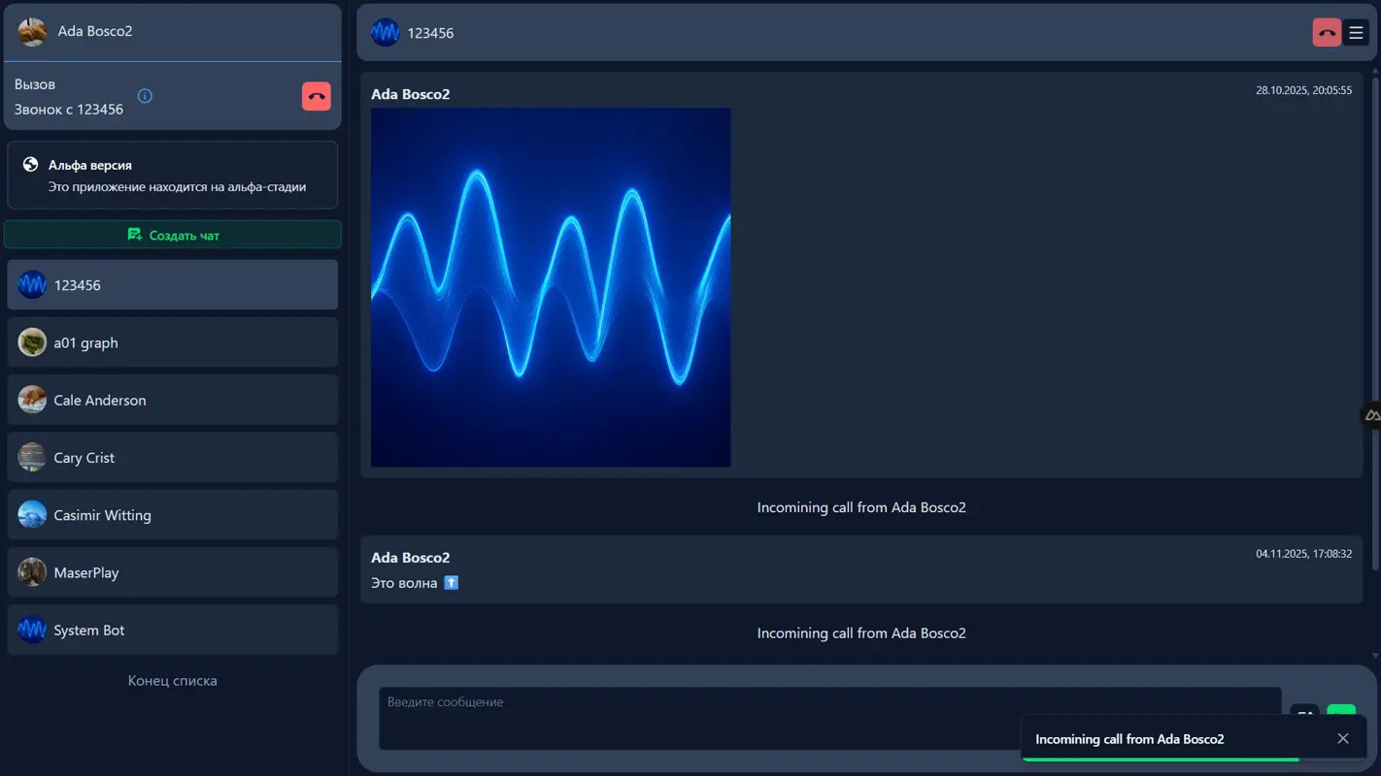The image size is (1381, 776).
Task: Click the System Bot wave avatar
Action: [x=31, y=630]
